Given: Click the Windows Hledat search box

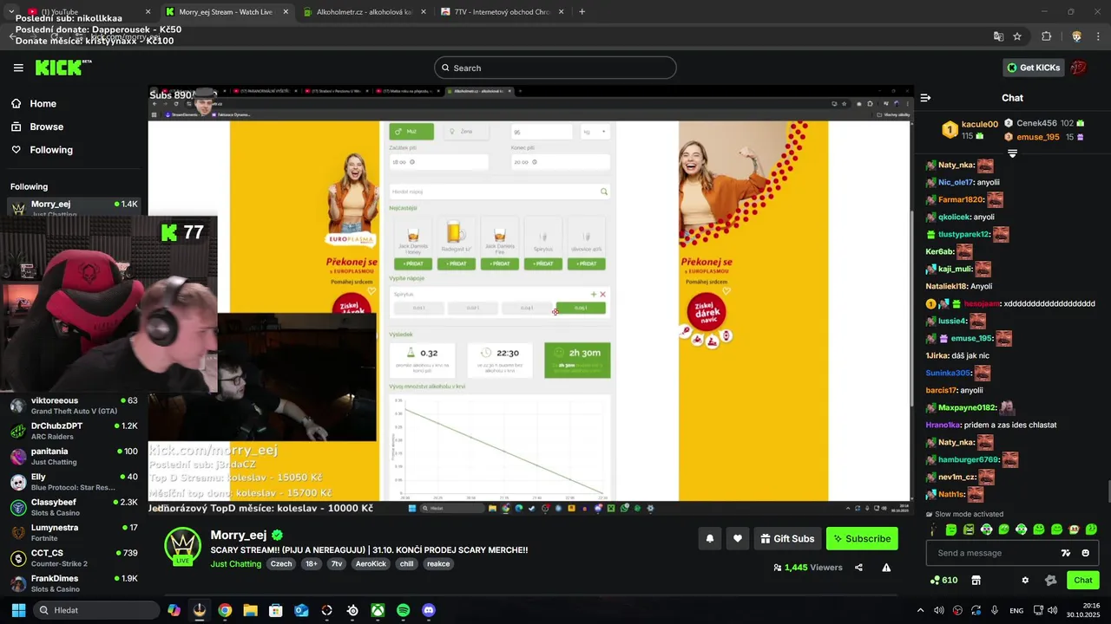Looking at the screenshot, I should pos(95,610).
